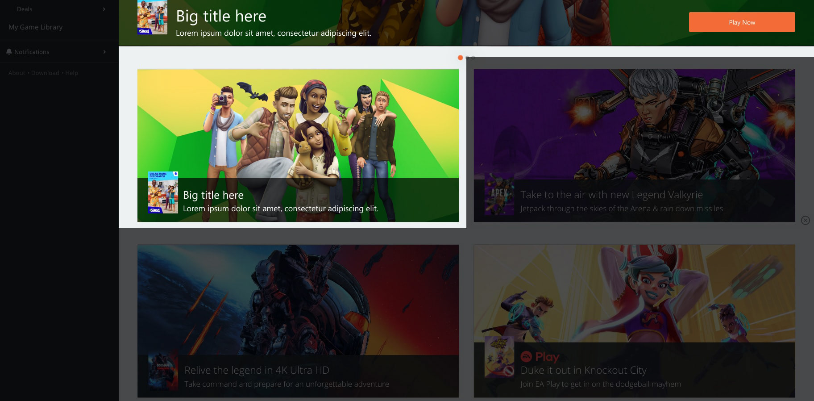Expand the Deals submenu chevron

point(104,9)
